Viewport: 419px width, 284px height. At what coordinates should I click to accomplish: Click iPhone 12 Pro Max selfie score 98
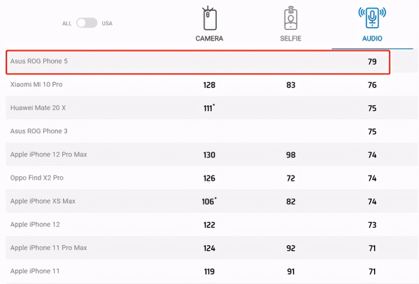[291, 155]
